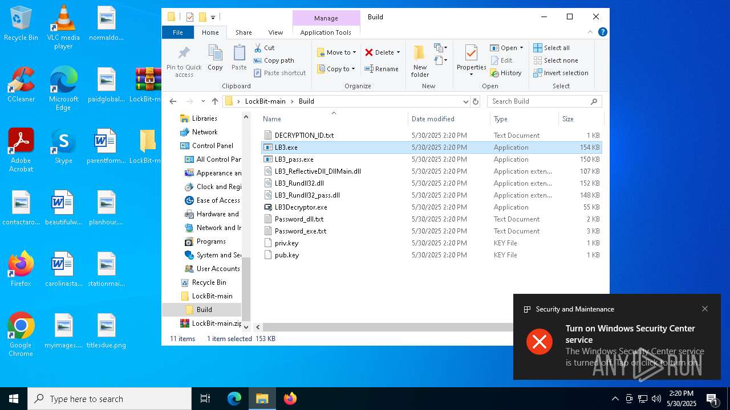This screenshot has width=730, height=410.
Task: Click Select all in ribbon
Action: [551, 48]
